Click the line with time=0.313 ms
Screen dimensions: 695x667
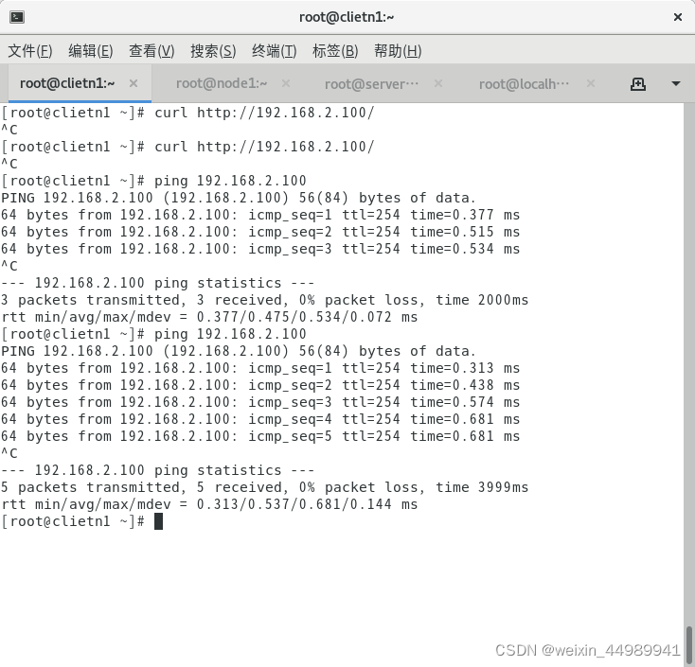(x=260, y=368)
